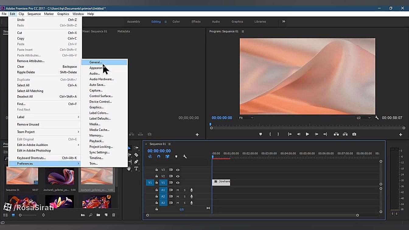Image resolution: width=409 pixels, height=230 pixels.
Task: Select the Razor tool
Action: click(x=136, y=155)
